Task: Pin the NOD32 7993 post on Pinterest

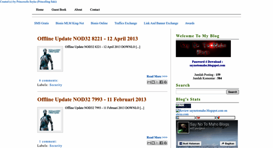Action: [165, 143]
